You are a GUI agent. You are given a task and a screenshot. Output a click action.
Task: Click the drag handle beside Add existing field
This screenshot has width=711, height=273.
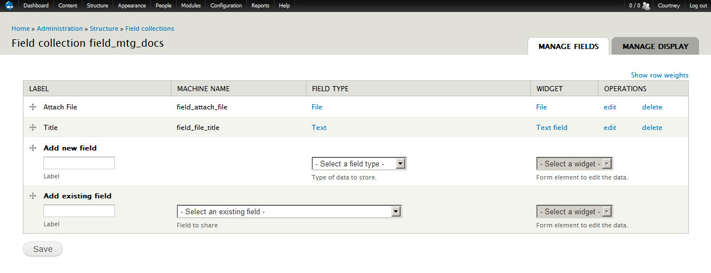coord(33,195)
